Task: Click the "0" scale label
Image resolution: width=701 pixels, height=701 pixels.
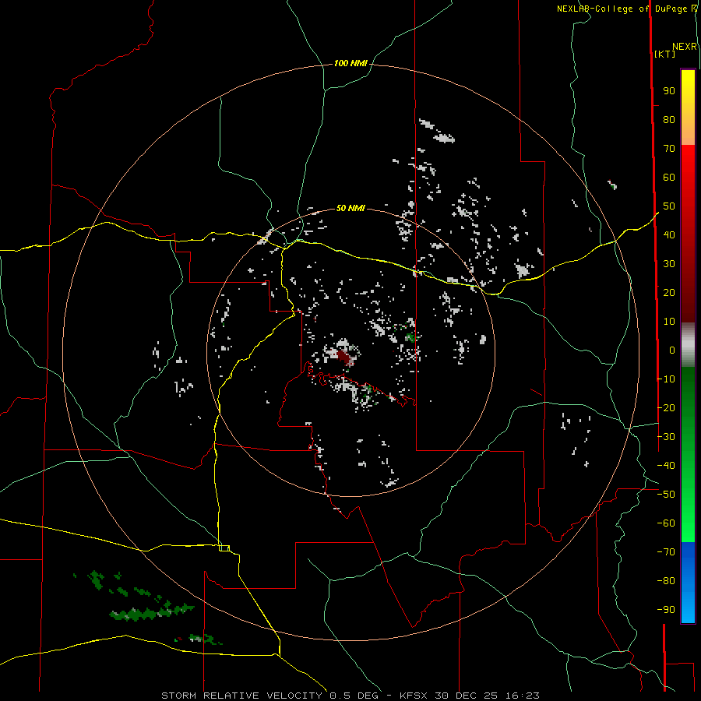Action: [x=672, y=350]
